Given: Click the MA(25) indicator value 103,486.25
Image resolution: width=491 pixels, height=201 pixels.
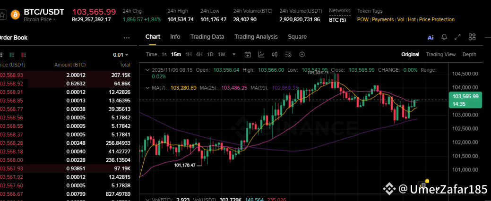Looking at the screenshot, I should [x=233, y=88].
